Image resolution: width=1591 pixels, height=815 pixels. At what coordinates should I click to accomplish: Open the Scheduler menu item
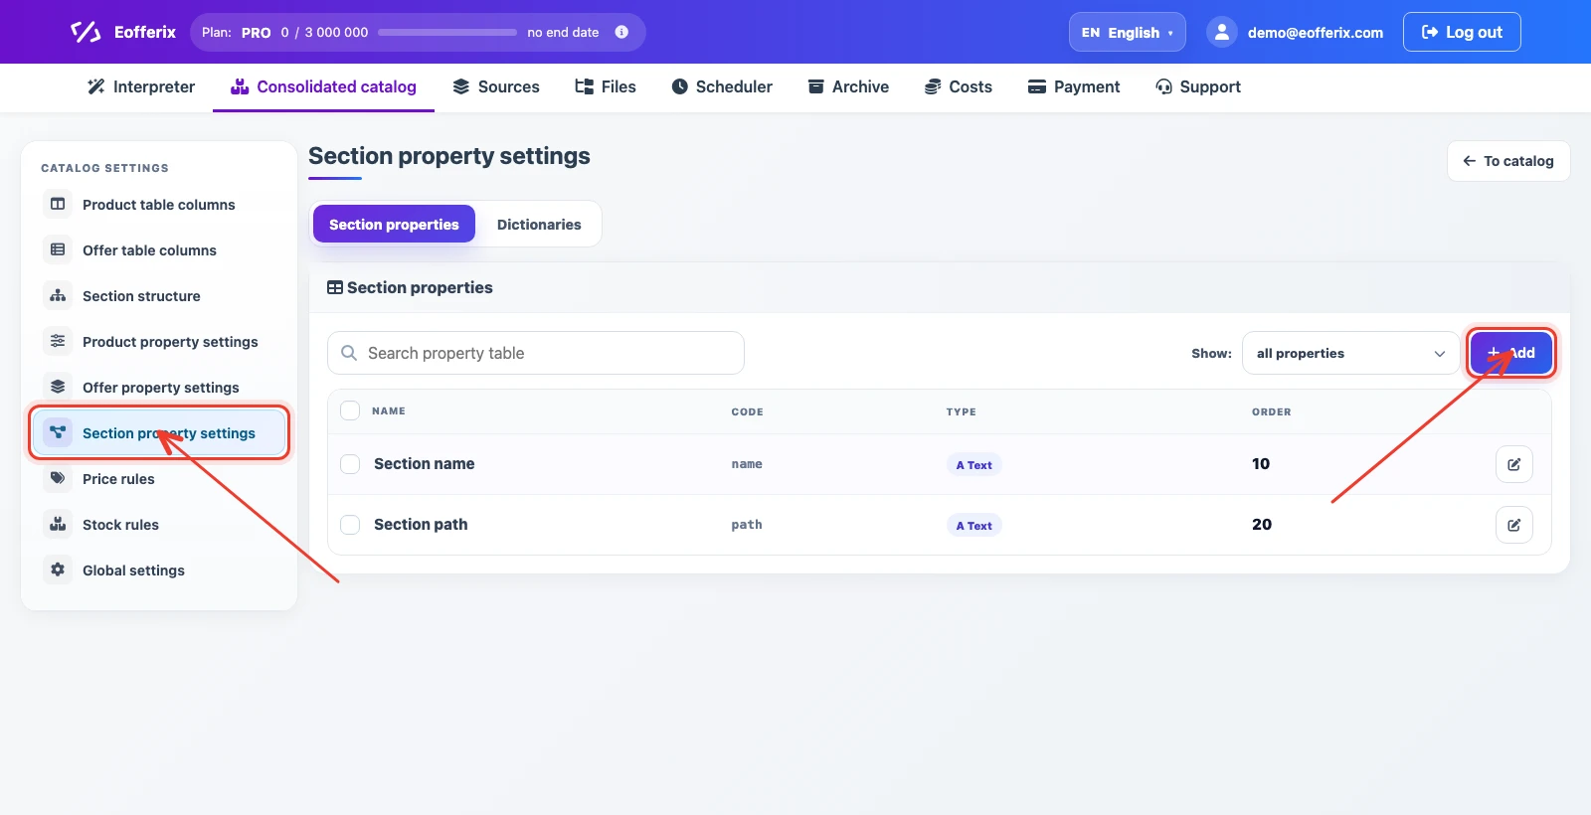coord(722,86)
